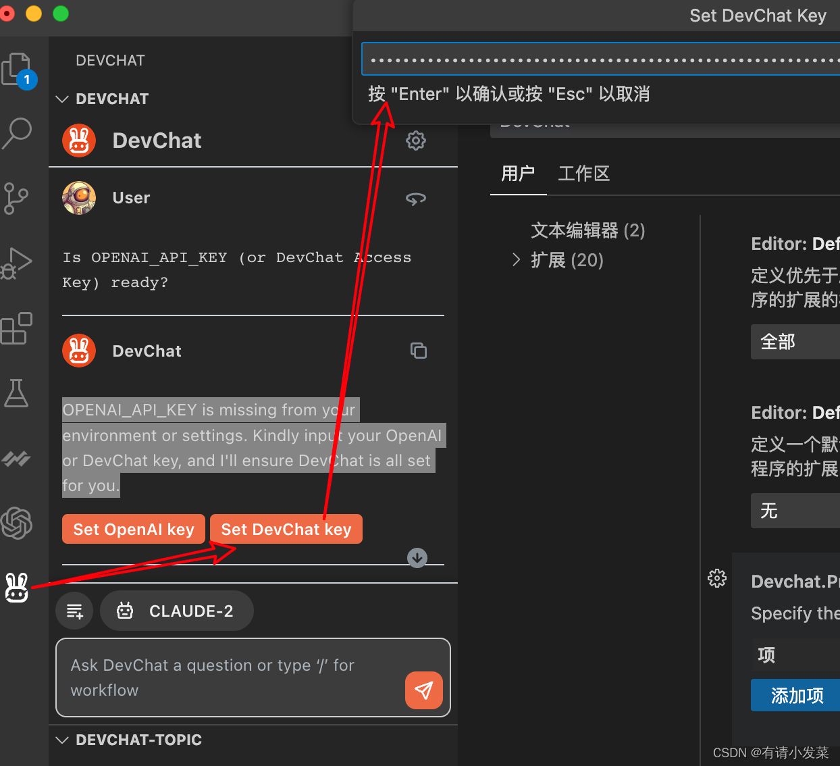Collapse the DEVCHAT section chevron
This screenshot has width=840, height=766.
[x=62, y=99]
